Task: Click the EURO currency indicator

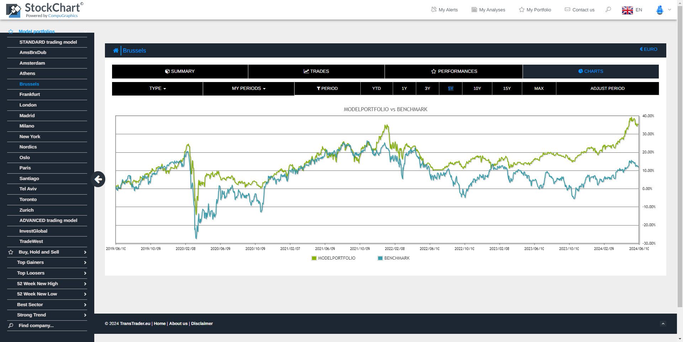Action: click(648, 49)
